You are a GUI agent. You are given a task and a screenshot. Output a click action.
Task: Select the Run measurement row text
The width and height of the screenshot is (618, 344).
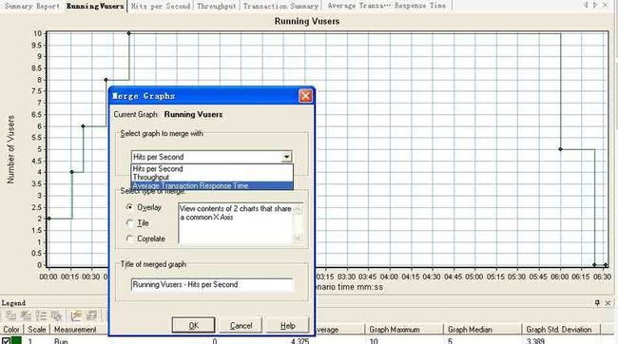[x=61, y=341]
